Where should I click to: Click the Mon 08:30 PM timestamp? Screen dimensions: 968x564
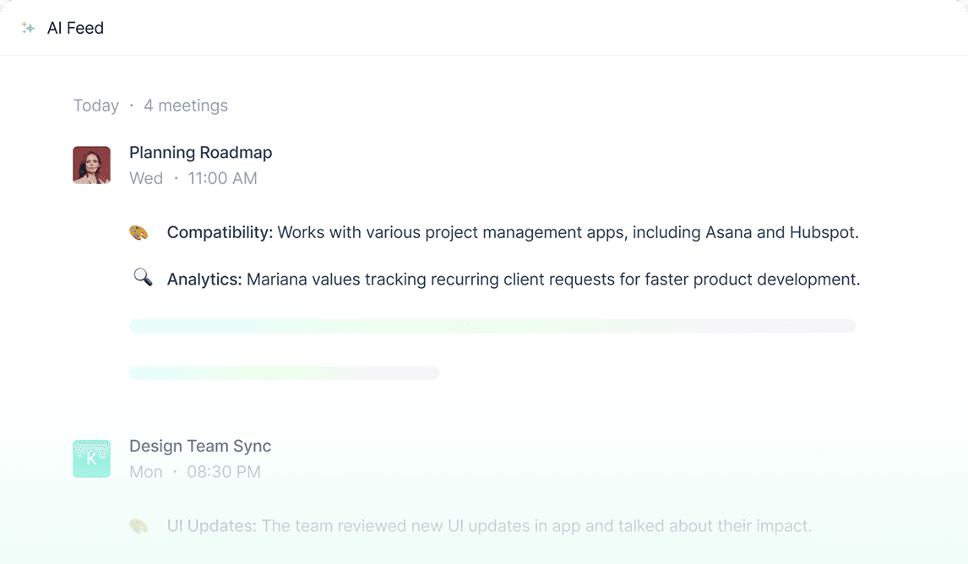pos(194,472)
